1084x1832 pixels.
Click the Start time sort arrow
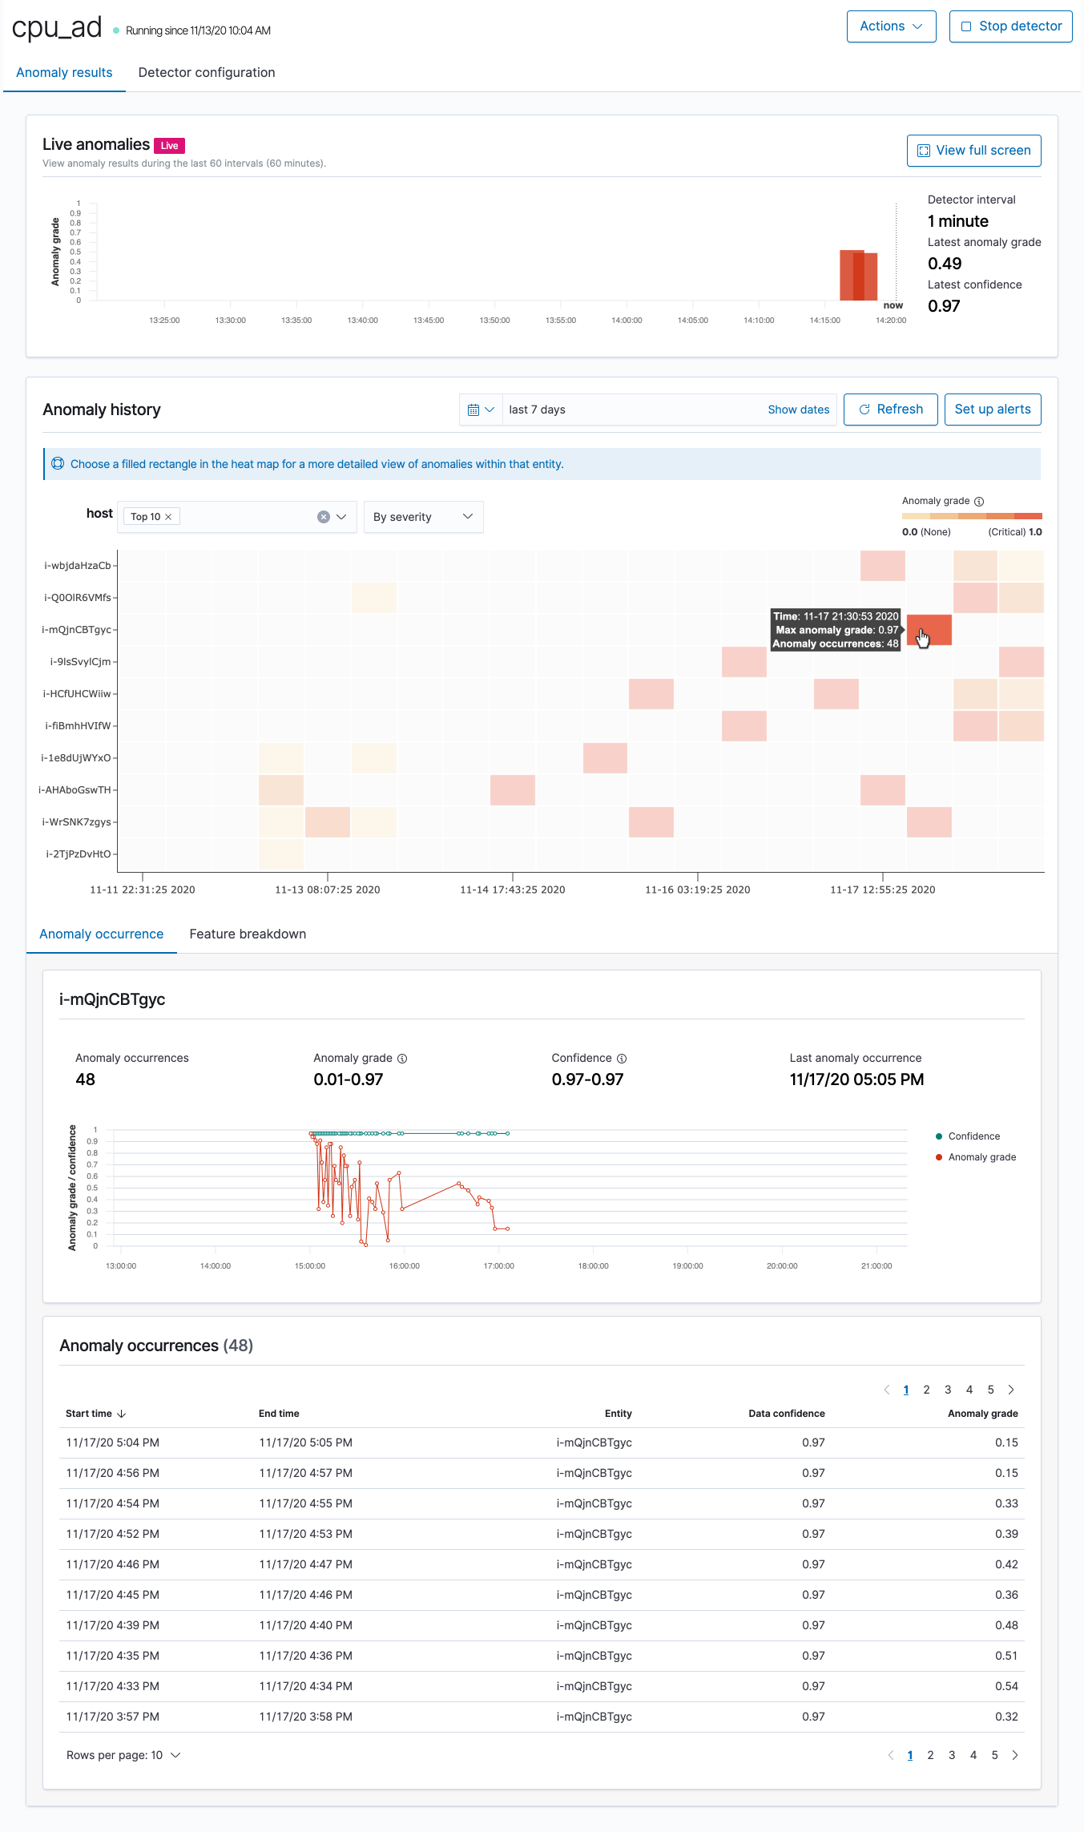tap(122, 1414)
